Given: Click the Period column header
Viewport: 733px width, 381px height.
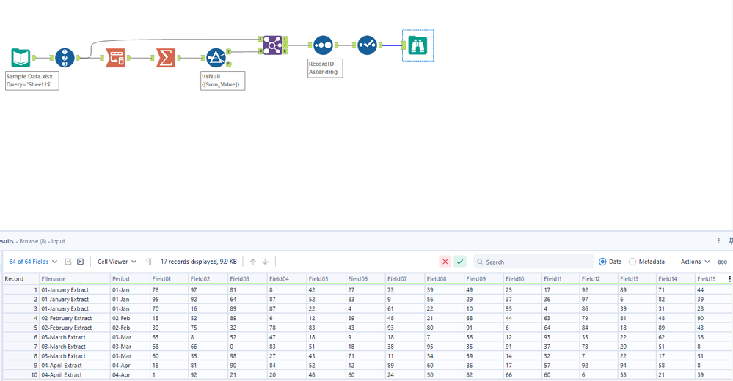Looking at the screenshot, I should (130, 278).
